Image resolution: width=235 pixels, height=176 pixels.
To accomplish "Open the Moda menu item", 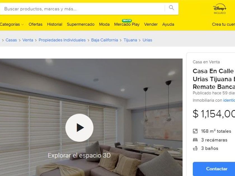I will point(104,24).
